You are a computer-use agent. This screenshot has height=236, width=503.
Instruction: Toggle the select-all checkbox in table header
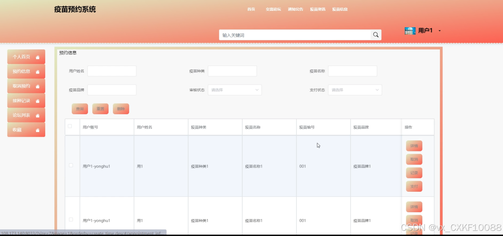pyautogui.click(x=70, y=126)
